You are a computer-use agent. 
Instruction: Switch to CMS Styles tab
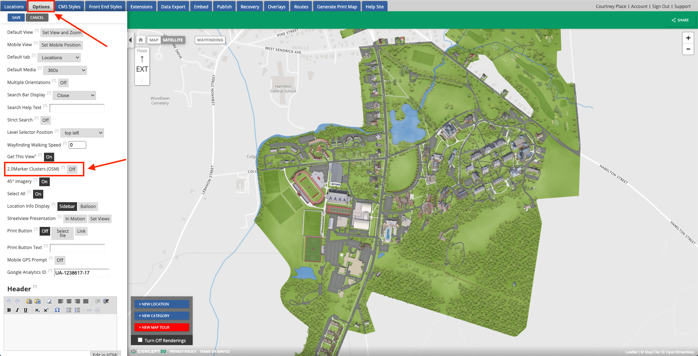pyautogui.click(x=69, y=7)
